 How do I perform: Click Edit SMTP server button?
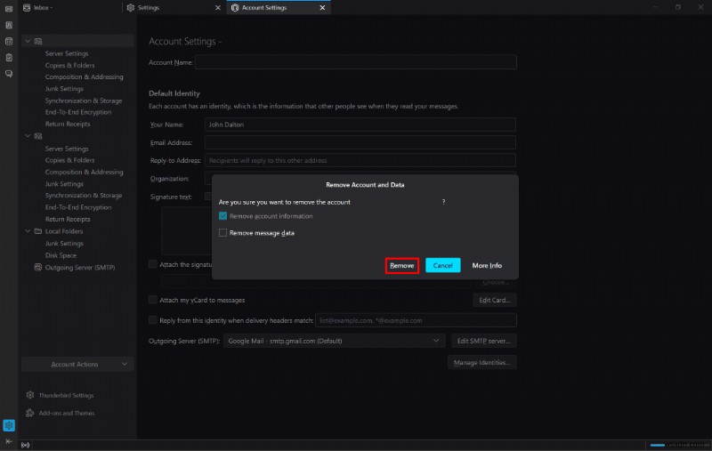point(483,341)
